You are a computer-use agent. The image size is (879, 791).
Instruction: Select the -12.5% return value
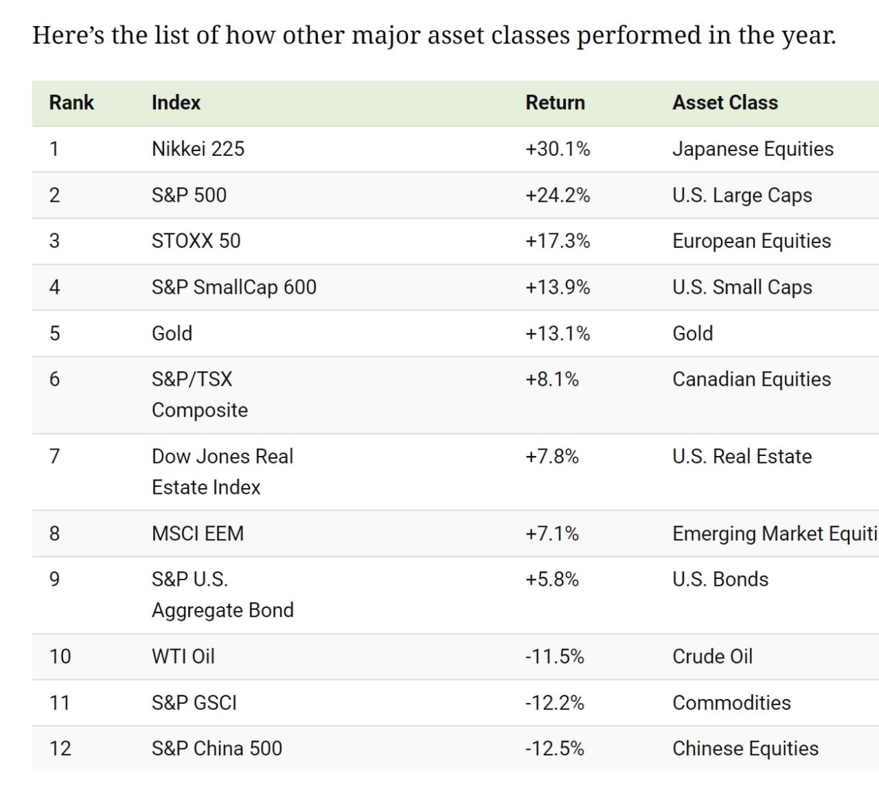pyautogui.click(x=555, y=748)
